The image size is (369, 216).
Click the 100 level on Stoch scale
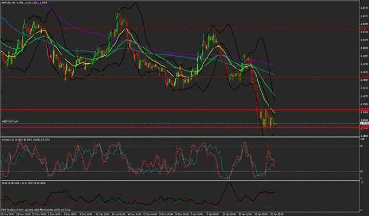point(362,139)
